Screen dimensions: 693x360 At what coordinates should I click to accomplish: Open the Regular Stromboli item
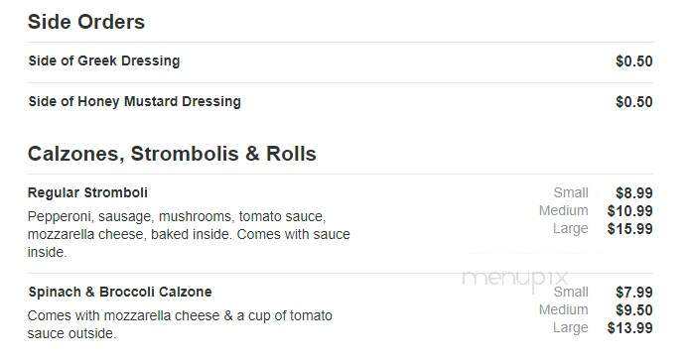(87, 192)
